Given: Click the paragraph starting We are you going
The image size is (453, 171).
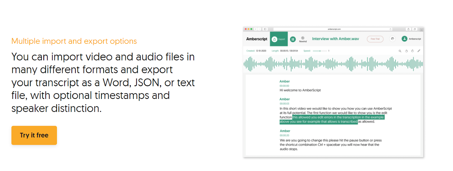Looking at the screenshot, I should [330, 145].
